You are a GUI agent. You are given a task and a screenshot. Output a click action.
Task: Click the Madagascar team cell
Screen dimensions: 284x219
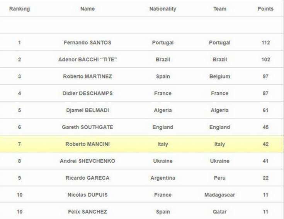coord(220,195)
